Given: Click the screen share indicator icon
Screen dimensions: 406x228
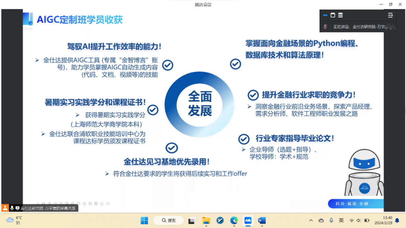Looking at the screenshot, I should (17, 208).
